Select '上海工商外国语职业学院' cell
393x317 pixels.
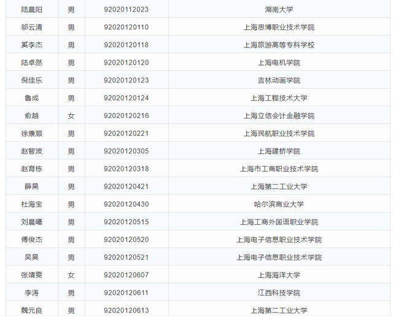279,222
